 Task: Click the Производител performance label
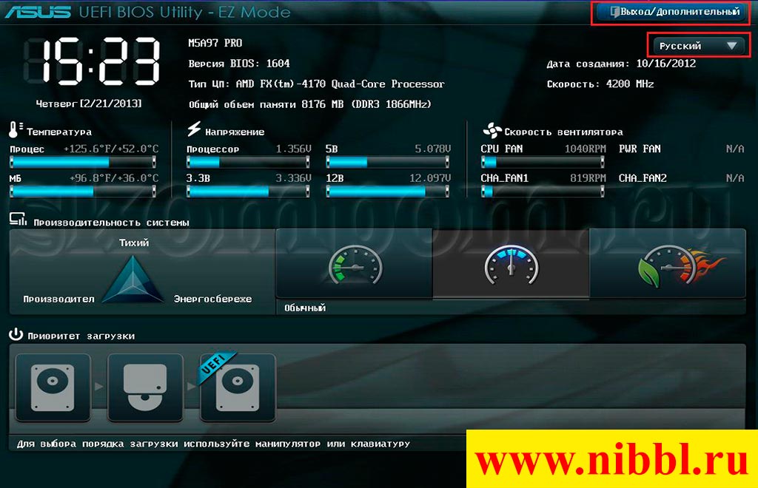[x=59, y=299]
